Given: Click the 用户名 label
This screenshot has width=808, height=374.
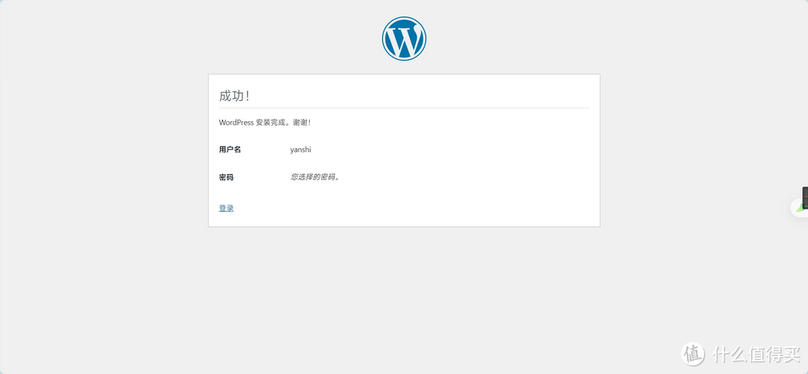Looking at the screenshot, I should [x=230, y=150].
